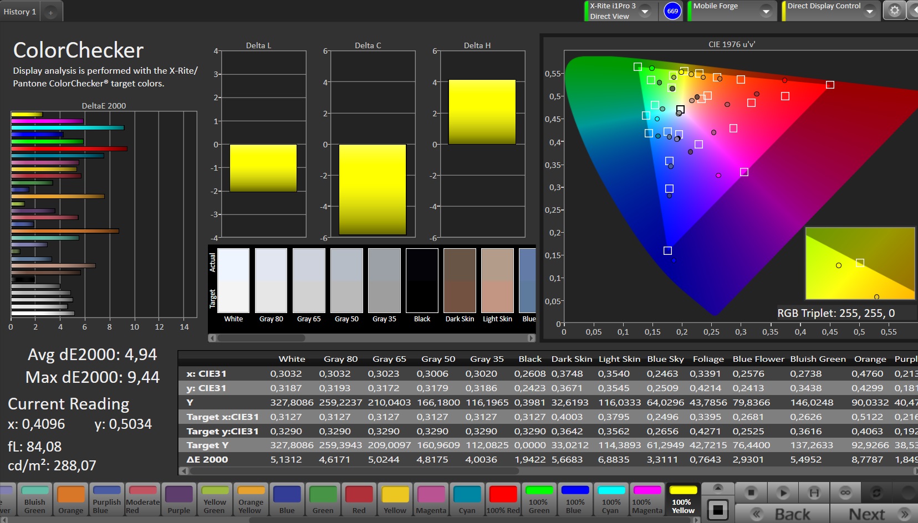Viewport: 918px width, 523px height.
Task: Expand the Direct Display Control dropdown
Action: coord(869,11)
